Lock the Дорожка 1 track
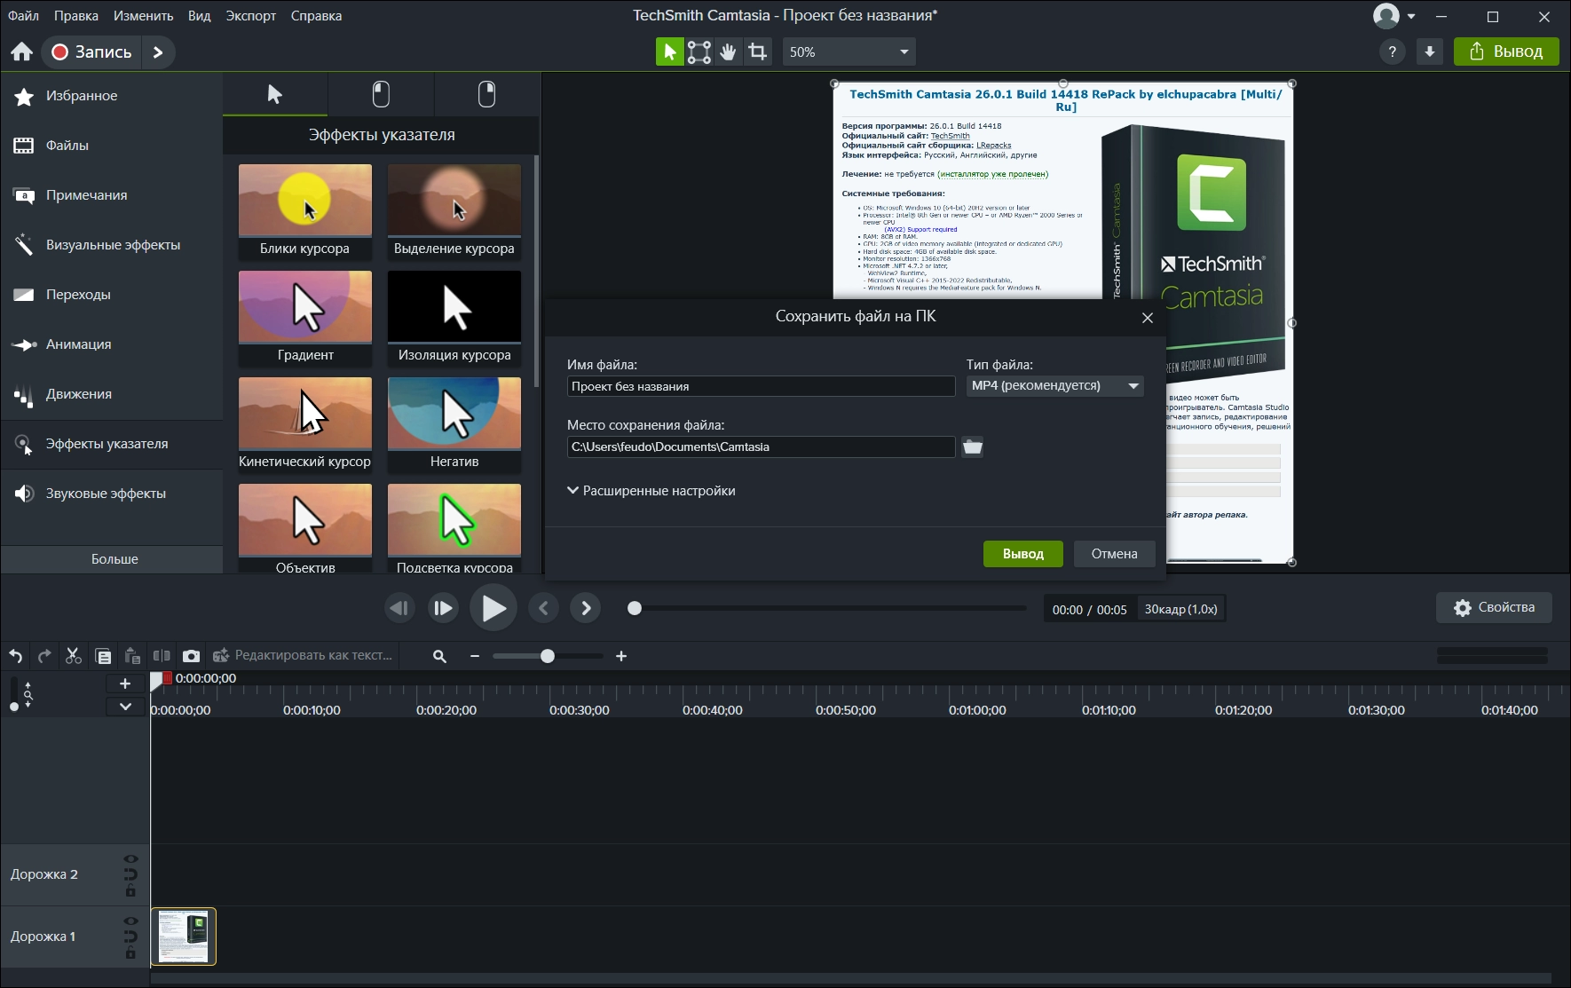Image resolution: width=1571 pixels, height=988 pixels. click(130, 953)
